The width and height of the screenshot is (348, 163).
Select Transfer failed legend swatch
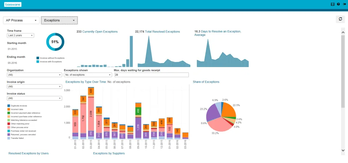click(9, 138)
